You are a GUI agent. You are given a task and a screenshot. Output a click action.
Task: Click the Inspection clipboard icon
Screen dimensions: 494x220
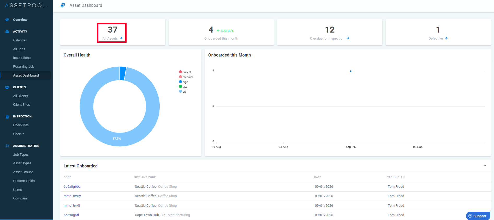(7, 117)
